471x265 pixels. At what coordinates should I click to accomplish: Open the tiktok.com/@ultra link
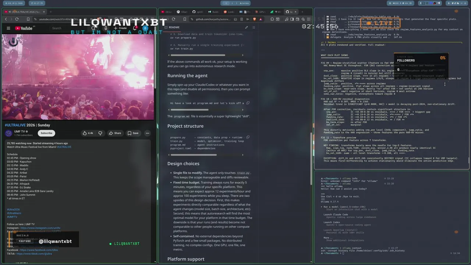tap(35, 254)
